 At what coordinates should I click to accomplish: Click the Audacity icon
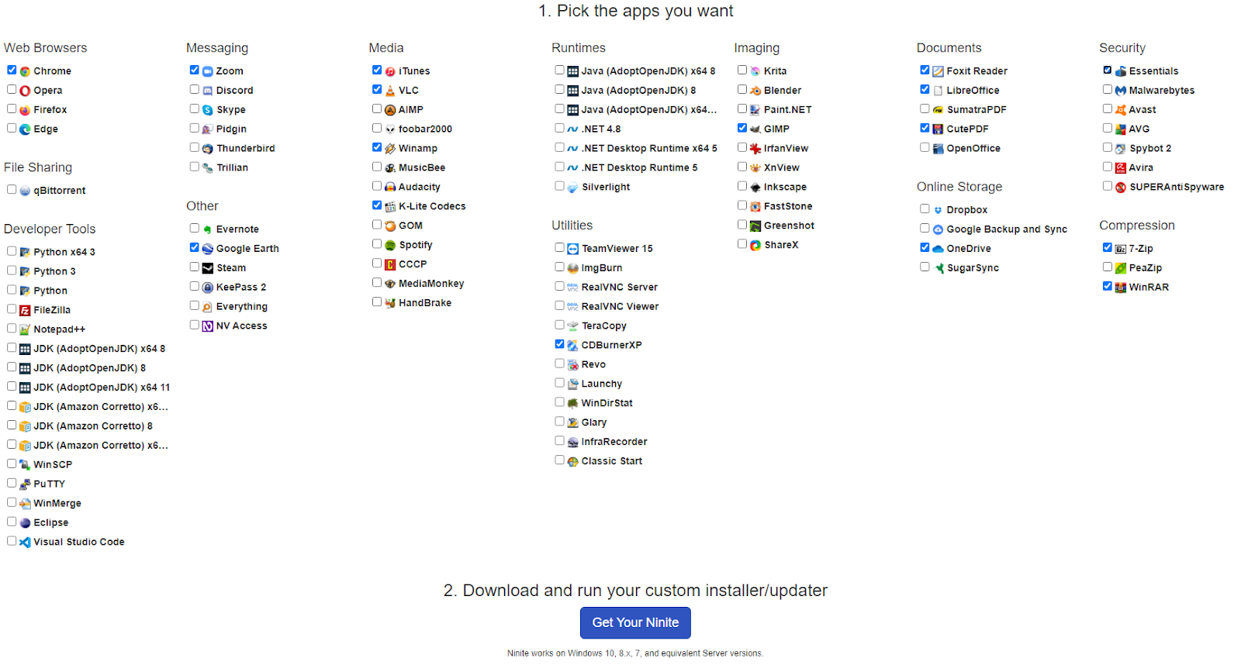(x=390, y=187)
